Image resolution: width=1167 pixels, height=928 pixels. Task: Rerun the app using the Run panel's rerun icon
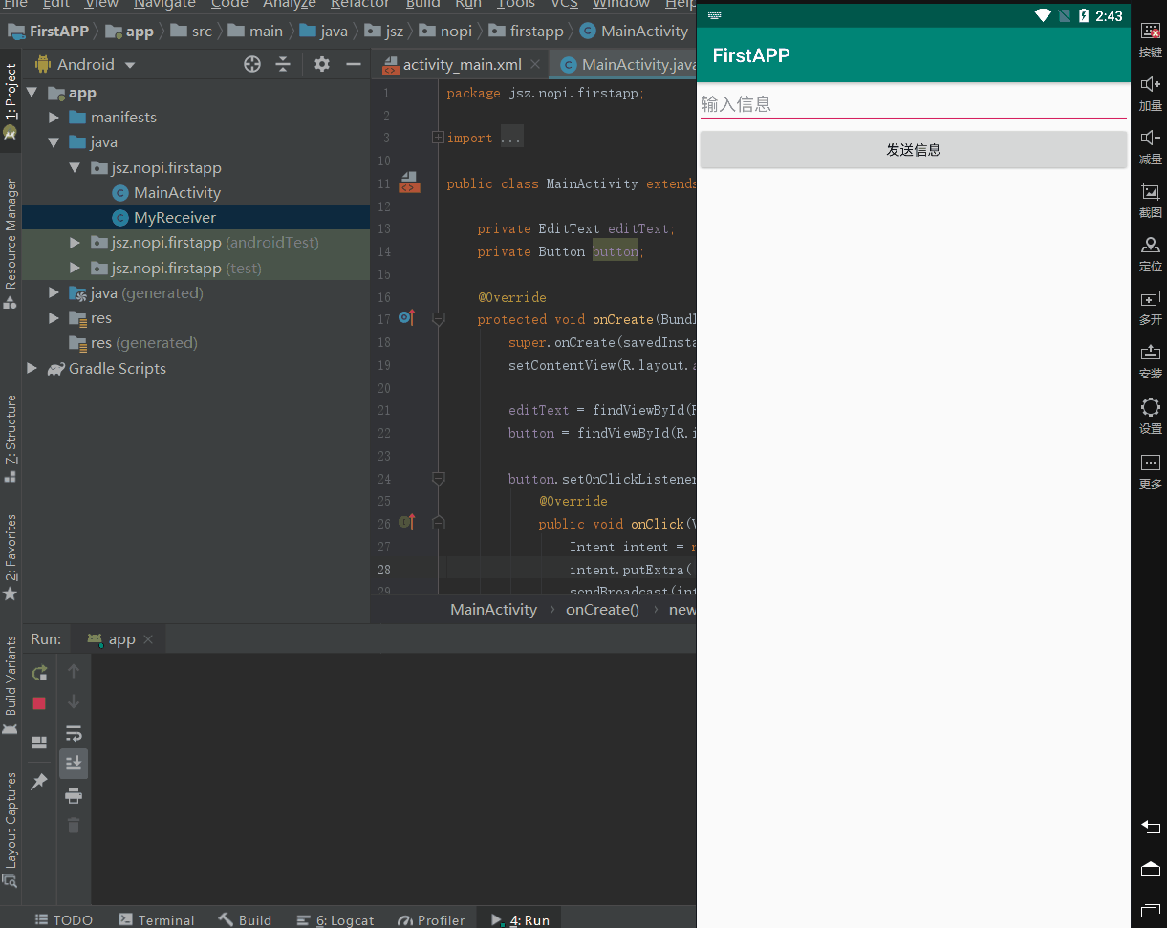pyautogui.click(x=39, y=673)
